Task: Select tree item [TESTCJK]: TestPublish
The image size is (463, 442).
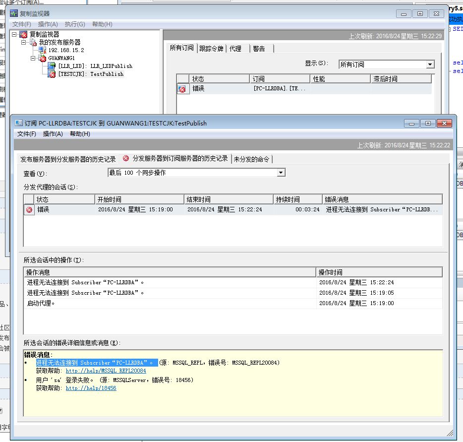Action: 91,74
